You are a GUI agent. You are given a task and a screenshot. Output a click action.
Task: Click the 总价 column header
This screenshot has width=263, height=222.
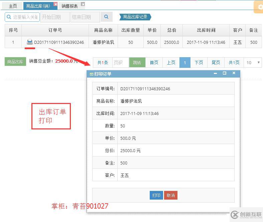click(172, 30)
